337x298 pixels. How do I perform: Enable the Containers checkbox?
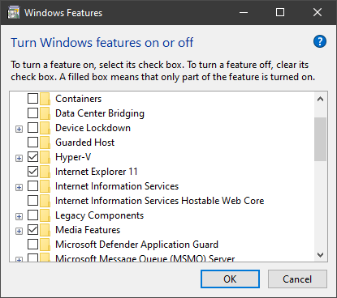point(32,99)
